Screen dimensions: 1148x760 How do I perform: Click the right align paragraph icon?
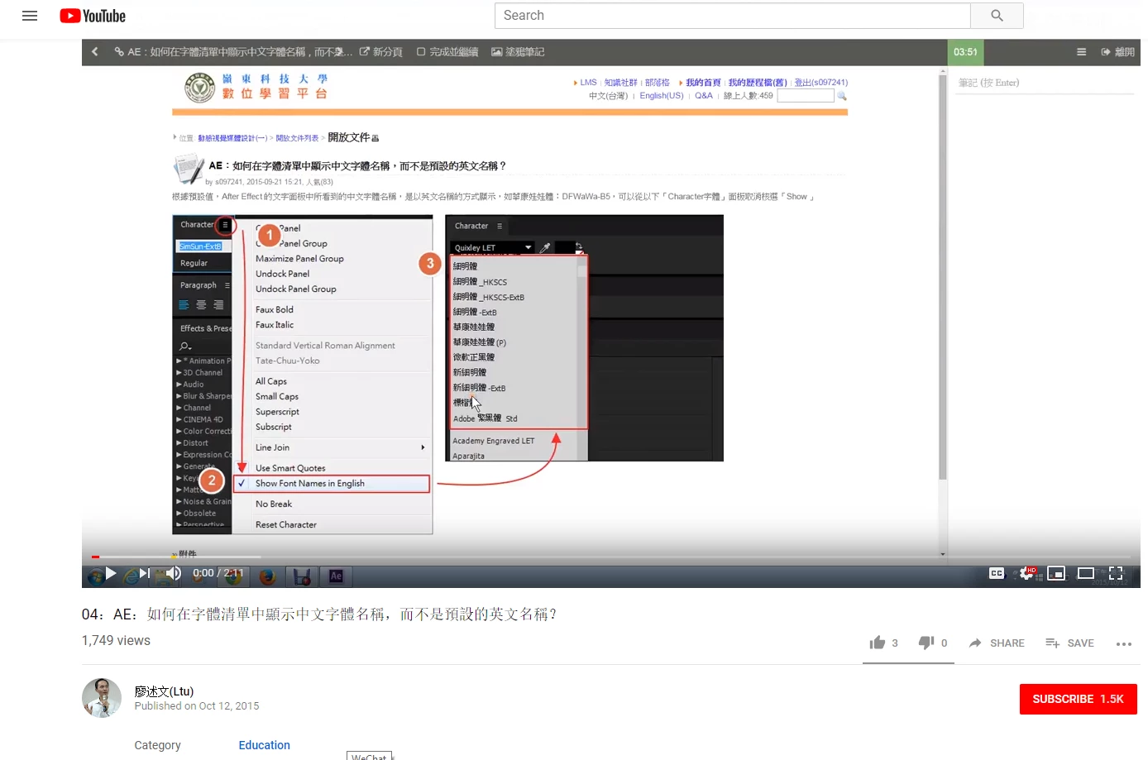218,305
